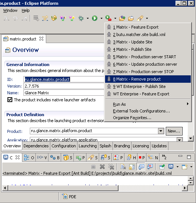Choose '6 Matrix - Update production server'
The image size is (196, 203).
pos(148,64)
